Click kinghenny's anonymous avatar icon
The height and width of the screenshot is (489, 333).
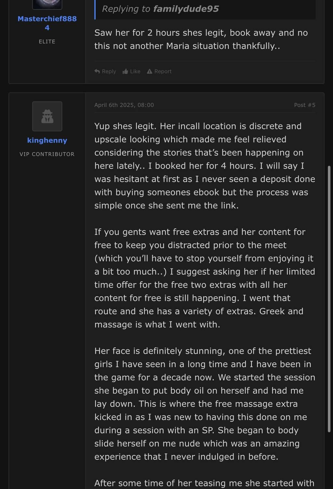47,116
